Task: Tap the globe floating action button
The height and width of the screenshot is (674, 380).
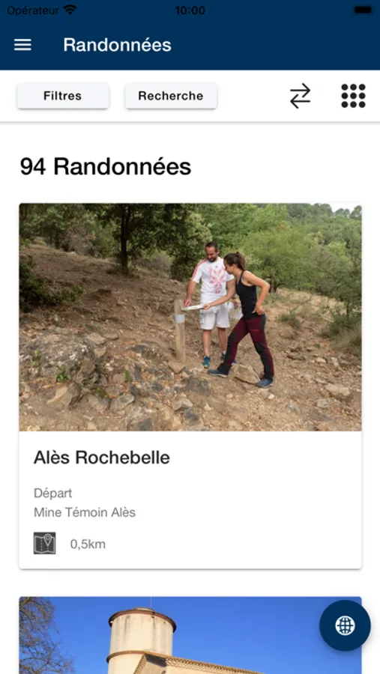Action: click(x=345, y=625)
